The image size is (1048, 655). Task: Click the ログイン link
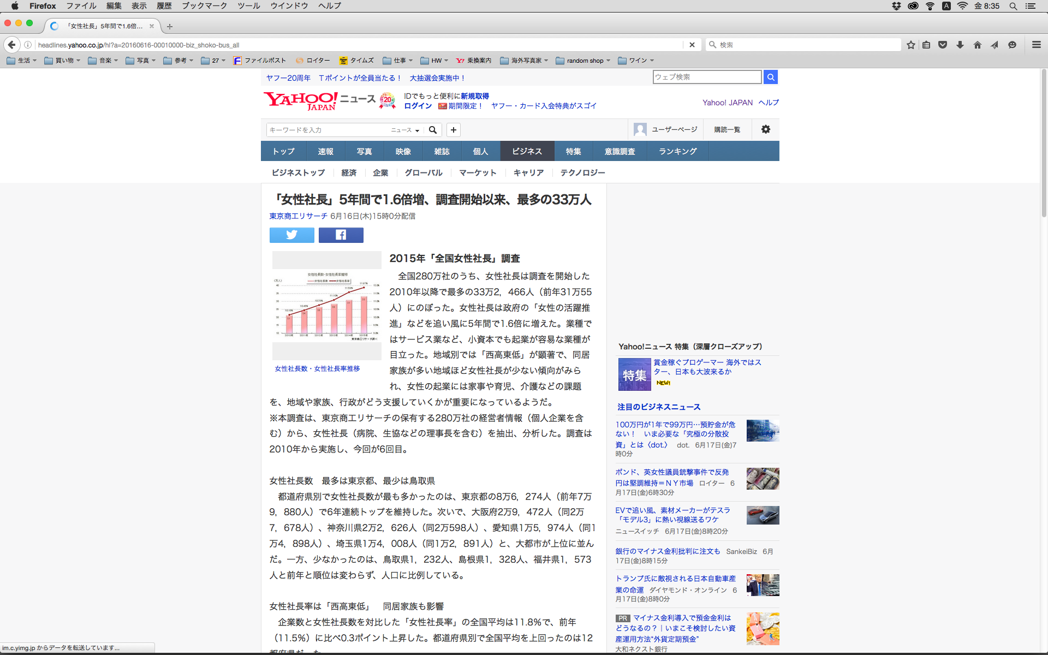point(418,106)
